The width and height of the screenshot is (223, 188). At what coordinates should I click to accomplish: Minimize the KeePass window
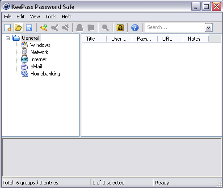pyautogui.click(x=196, y=7)
